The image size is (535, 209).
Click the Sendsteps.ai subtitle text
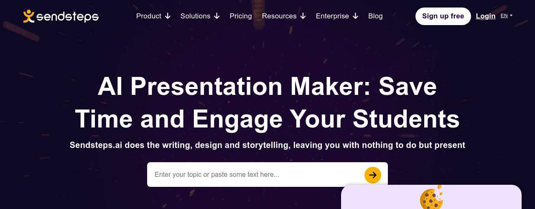(x=267, y=145)
